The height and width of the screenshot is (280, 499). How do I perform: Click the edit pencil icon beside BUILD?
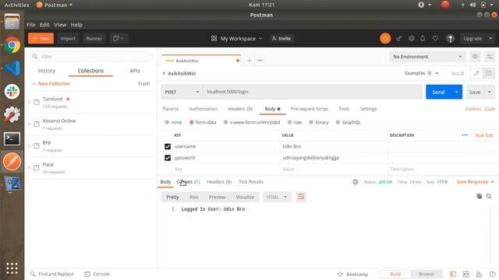point(476,73)
